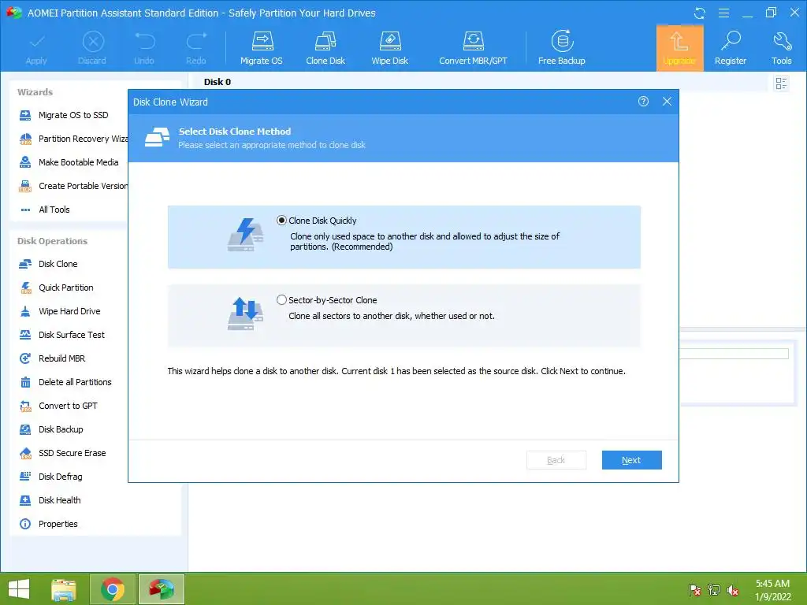Click the Apply checkmark in the toolbar
Screen dimensions: 807x605
click(x=36, y=48)
